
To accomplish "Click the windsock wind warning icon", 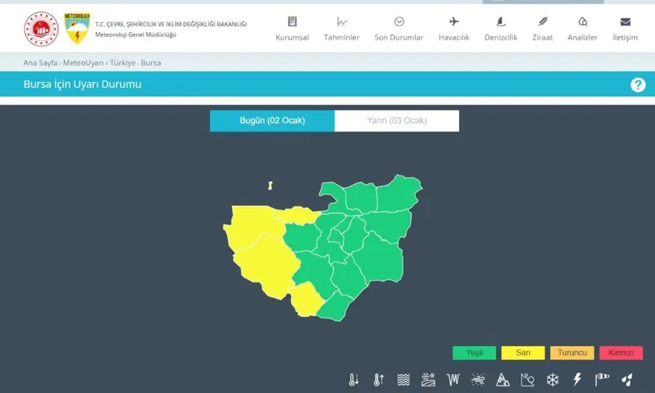I will [x=602, y=380].
